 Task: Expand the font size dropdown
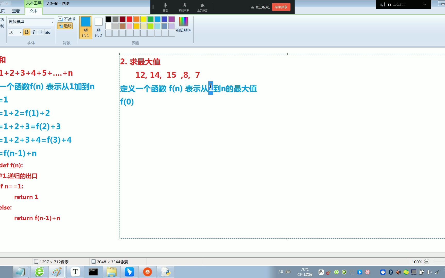click(20, 32)
